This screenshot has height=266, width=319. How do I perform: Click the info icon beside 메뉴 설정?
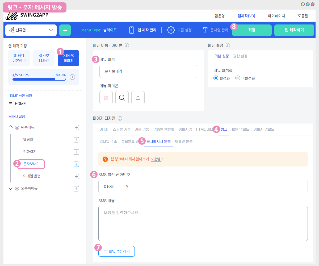click(x=228, y=45)
